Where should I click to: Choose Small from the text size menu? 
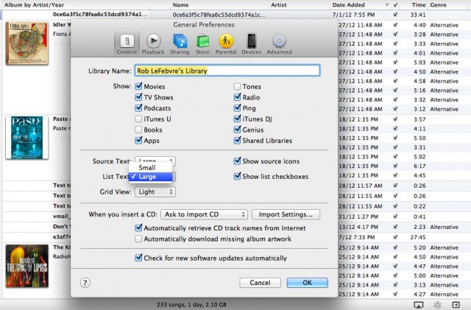(146, 167)
